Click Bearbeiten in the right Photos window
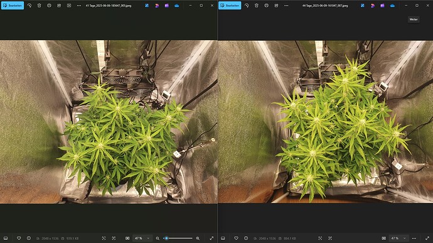The height and width of the screenshot is (243, 433). pos(230,6)
